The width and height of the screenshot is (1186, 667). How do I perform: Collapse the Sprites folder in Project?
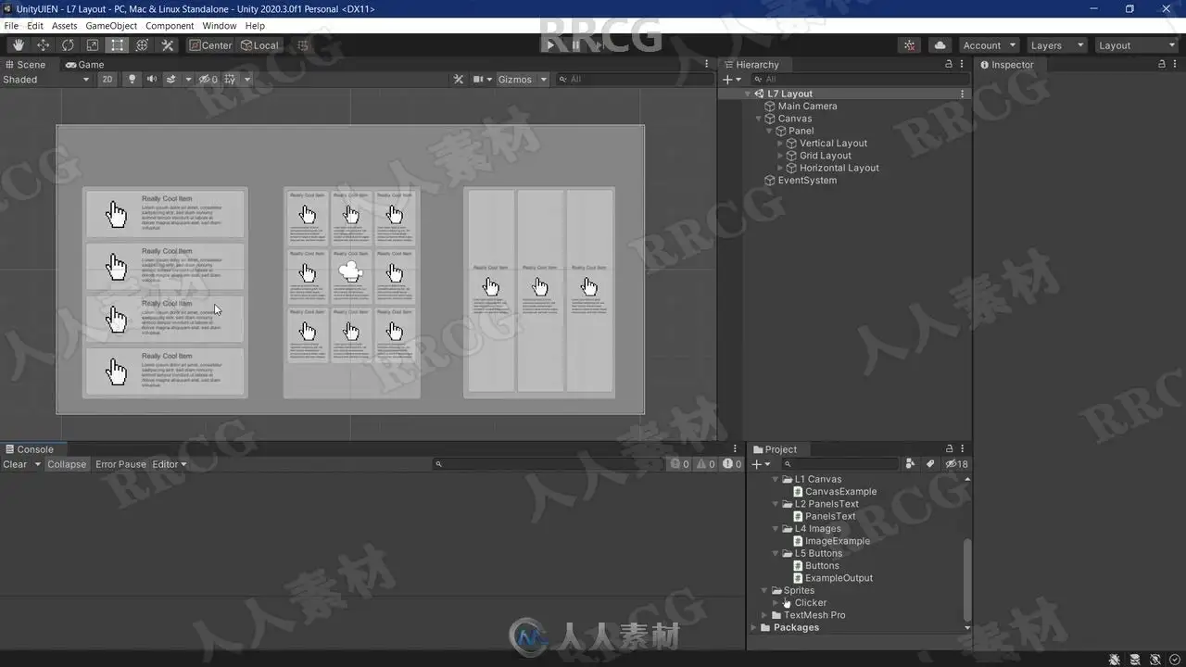point(764,590)
